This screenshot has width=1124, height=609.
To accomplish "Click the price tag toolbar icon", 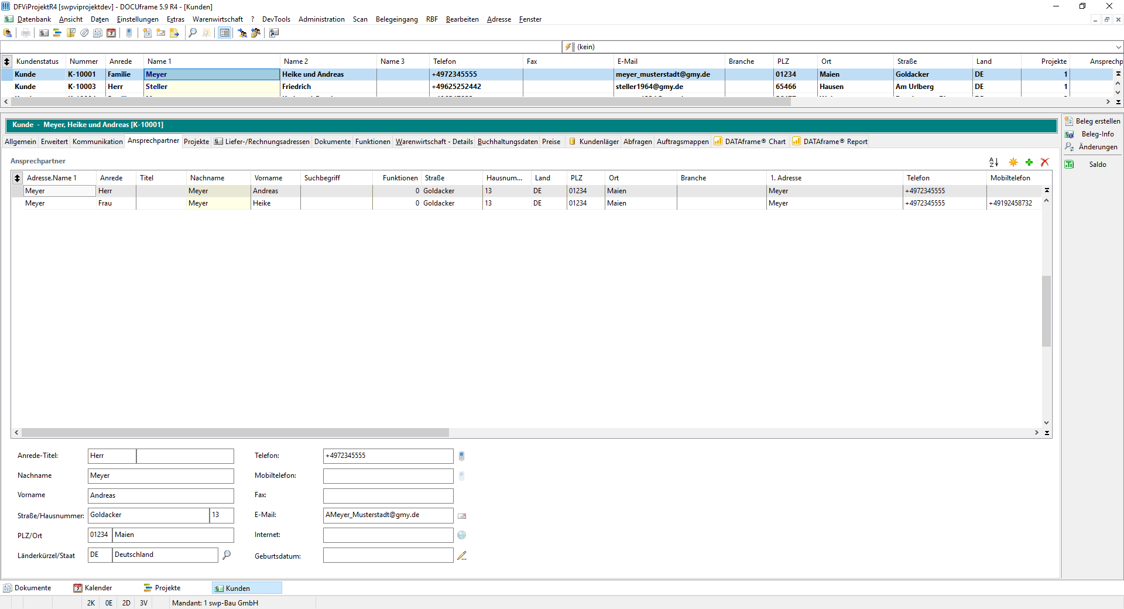I will [x=84, y=33].
